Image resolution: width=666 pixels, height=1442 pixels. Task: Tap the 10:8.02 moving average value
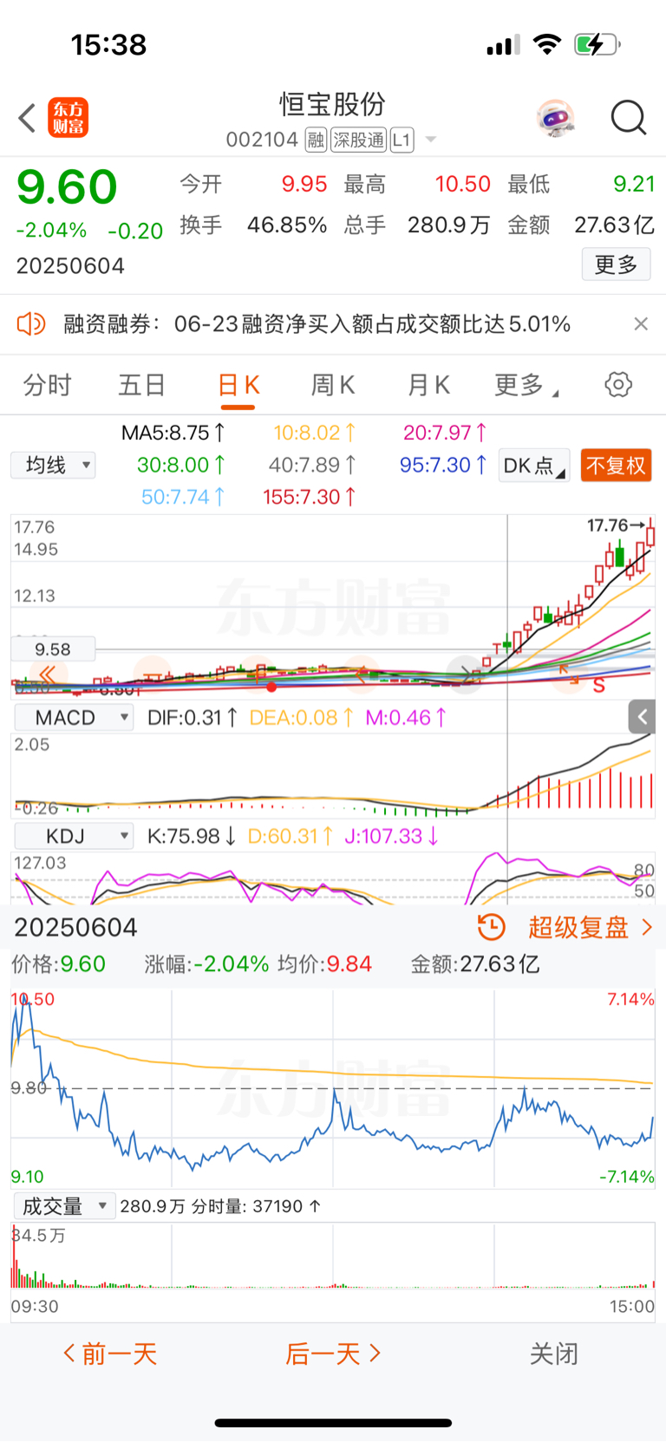(315, 433)
